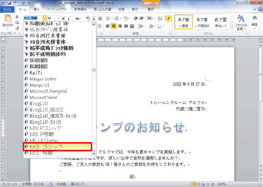This screenshot has height=187, width=263.
Task: Expand styles gallery more arrow
Action: click(232, 27)
